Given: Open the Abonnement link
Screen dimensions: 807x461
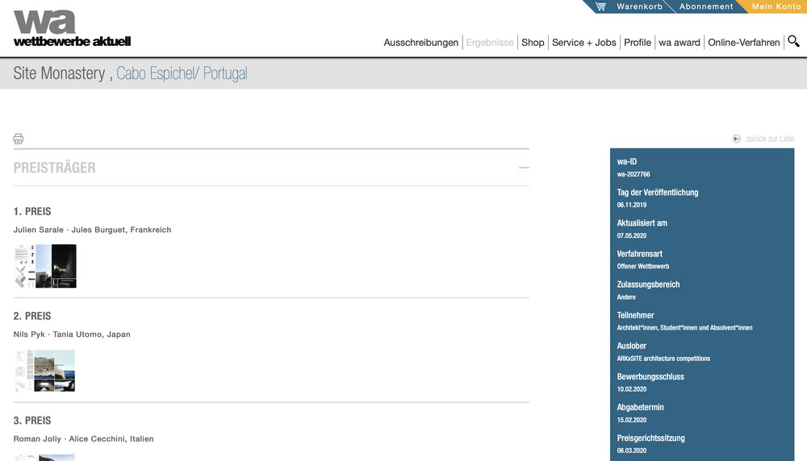Looking at the screenshot, I should pos(706,6).
